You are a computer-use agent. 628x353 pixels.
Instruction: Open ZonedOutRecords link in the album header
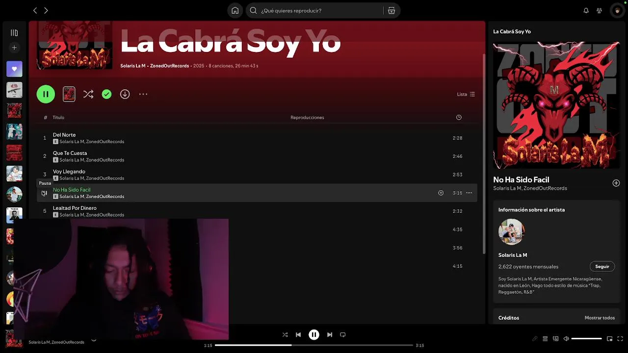(169, 66)
